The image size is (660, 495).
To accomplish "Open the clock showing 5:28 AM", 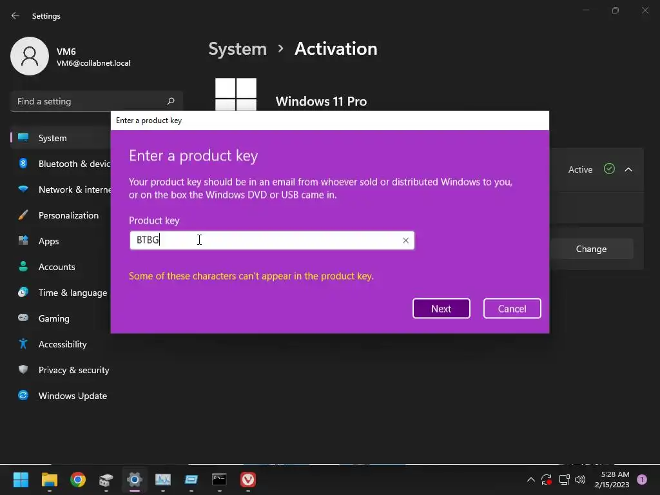I will click(612, 480).
